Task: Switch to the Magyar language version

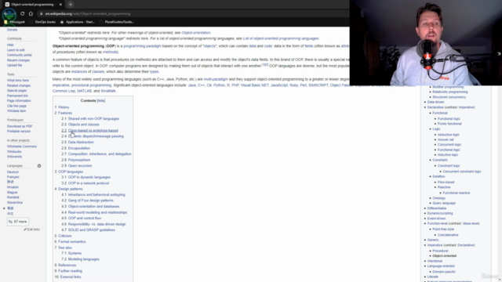Action: tap(13, 193)
